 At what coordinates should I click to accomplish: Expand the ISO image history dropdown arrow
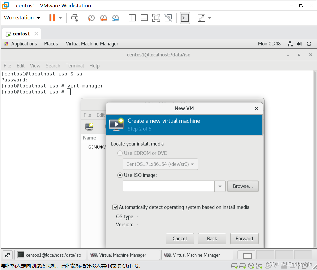coord(220,186)
